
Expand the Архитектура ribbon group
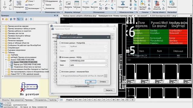40,12
